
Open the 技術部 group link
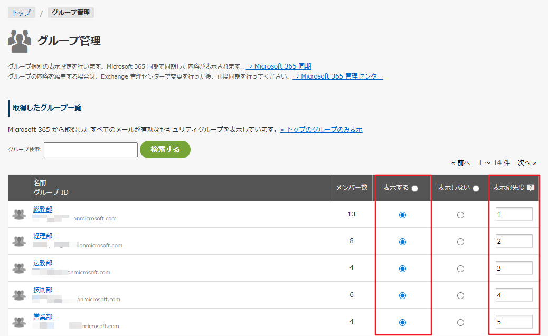coord(43,290)
